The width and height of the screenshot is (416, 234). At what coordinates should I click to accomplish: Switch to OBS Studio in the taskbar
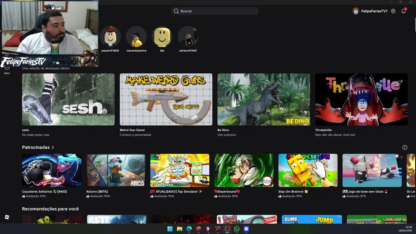coord(227,229)
